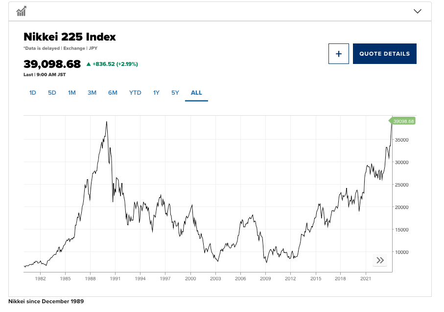The height and width of the screenshot is (312, 444).
Task: Click the 35000 y-axis label
Action: pos(402,140)
